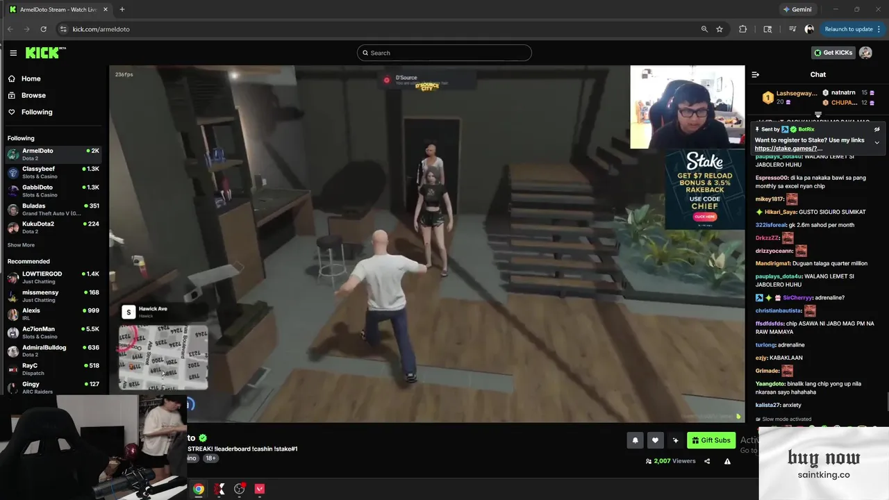Click Lashsegway top gifter name
Image resolution: width=889 pixels, height=500 pixels.
[797, 93]
